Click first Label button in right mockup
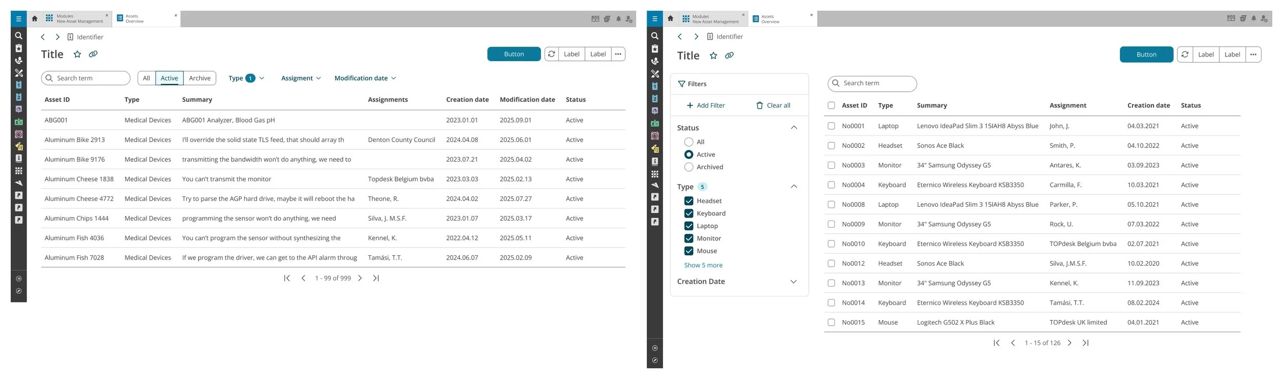 tap(1206, 54)
